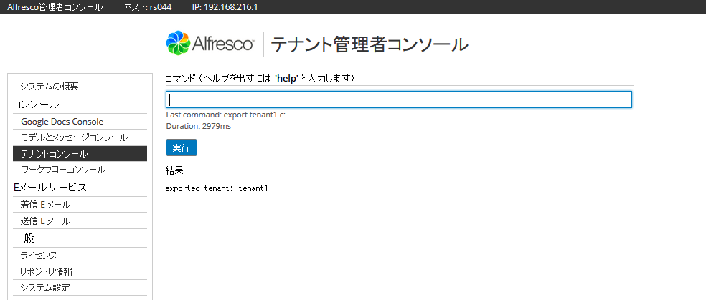706x300 pixels.
Task: Open リポジトリ情報 page
Action: point(47,271)
